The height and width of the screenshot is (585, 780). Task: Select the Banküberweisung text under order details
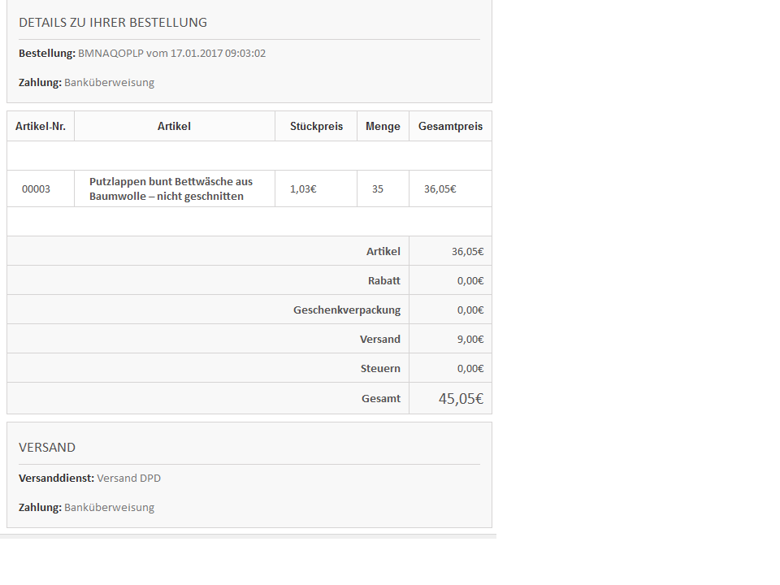pyautogui.click(x=109, y=82)
